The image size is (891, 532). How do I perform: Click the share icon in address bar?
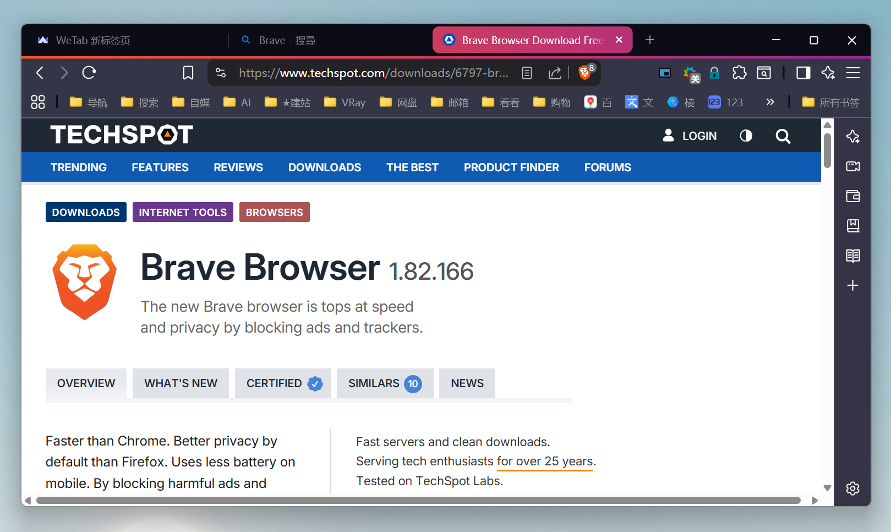coord(555,73)
